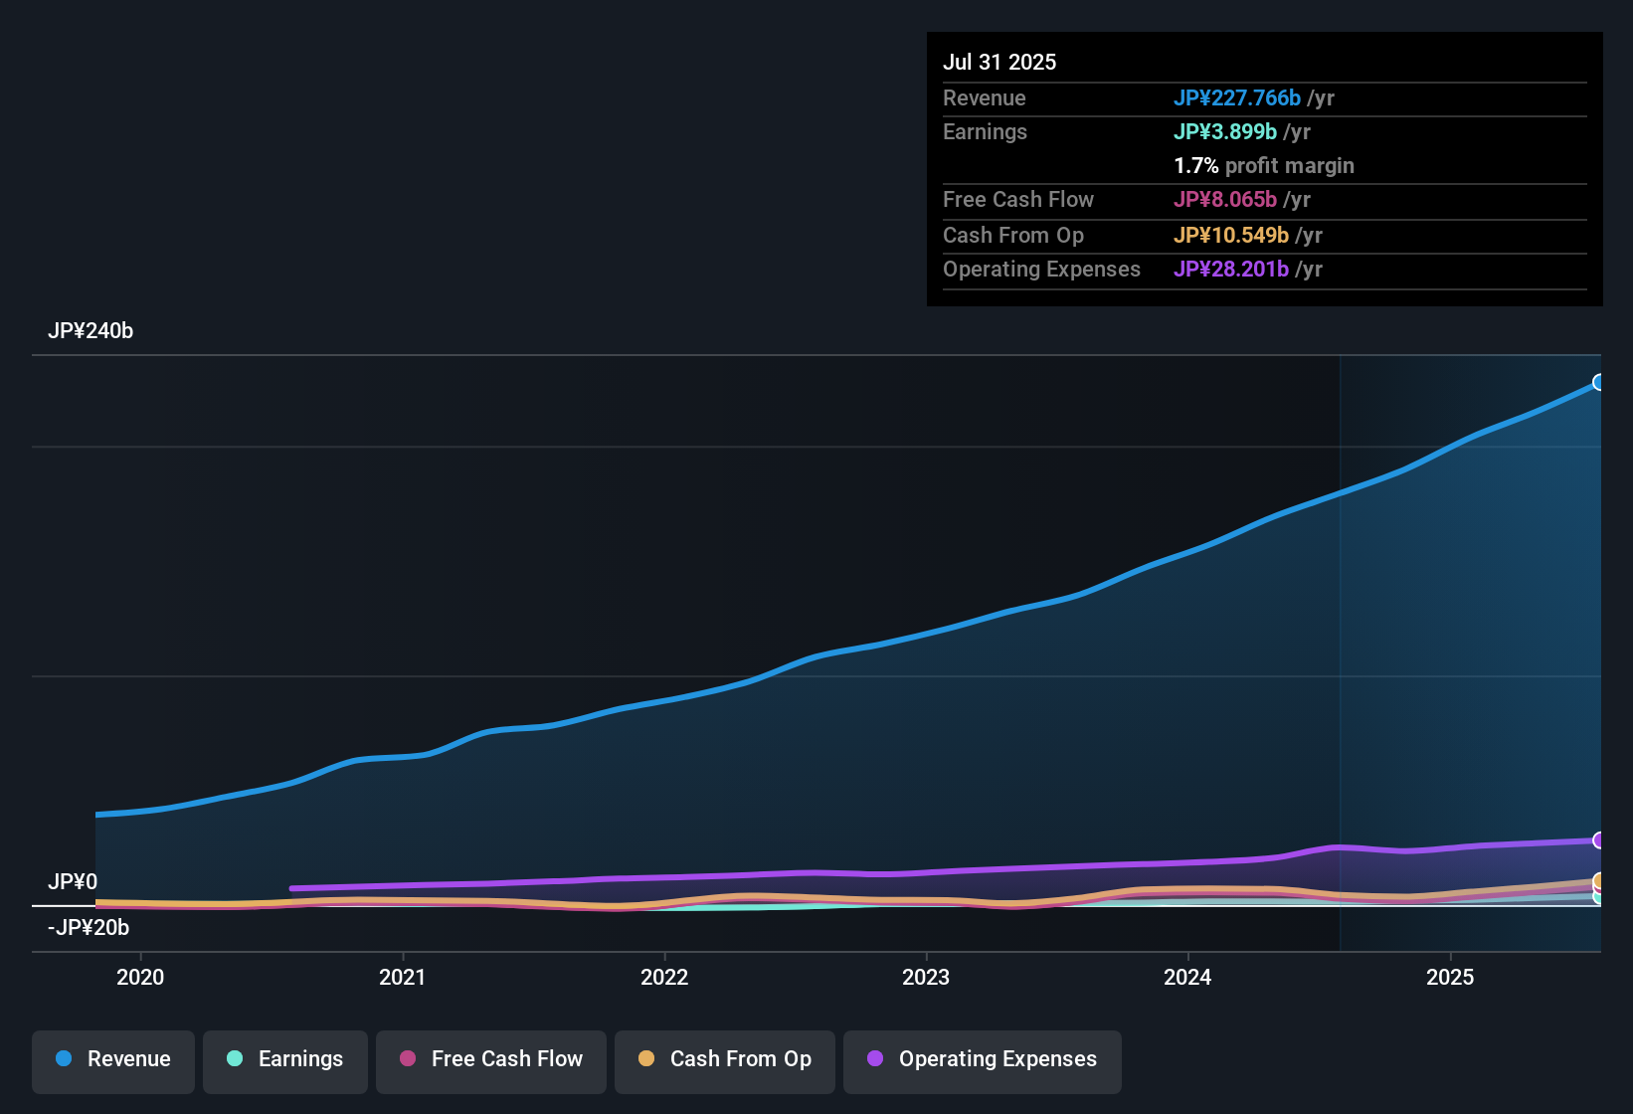The width and height of the screenshot is (1633, 1114).
Task: Toggle the Revenue series visibility
Action: (112, 1060)
